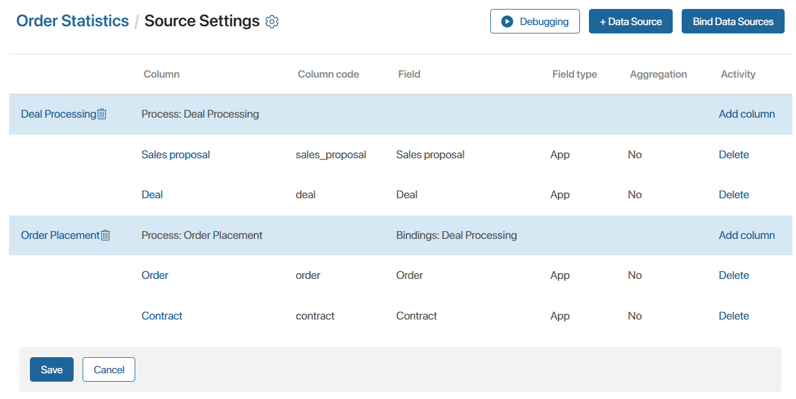This screenshot has width=796, height=399.
Task: Click Aggregation 'No' in Order row
Action: pos(635,275)
